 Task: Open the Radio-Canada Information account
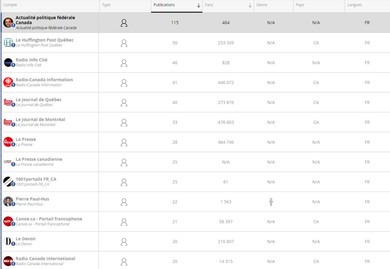(44, 80)
